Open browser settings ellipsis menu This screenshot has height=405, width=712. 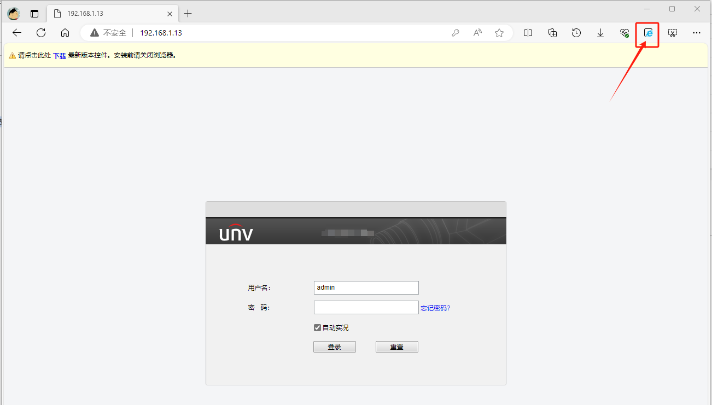point(697,33)
